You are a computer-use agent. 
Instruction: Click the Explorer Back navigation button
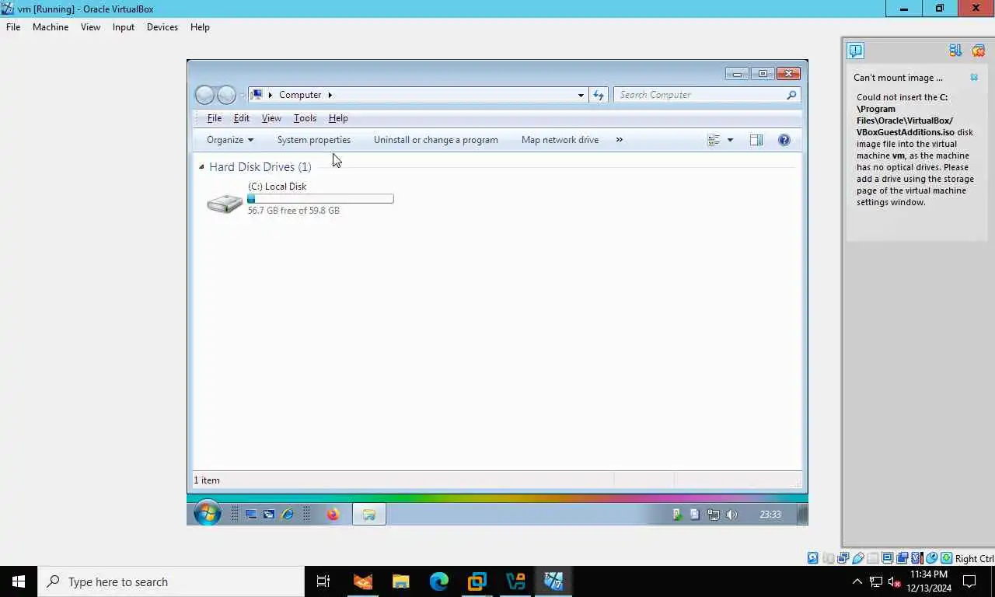[204, 95]
